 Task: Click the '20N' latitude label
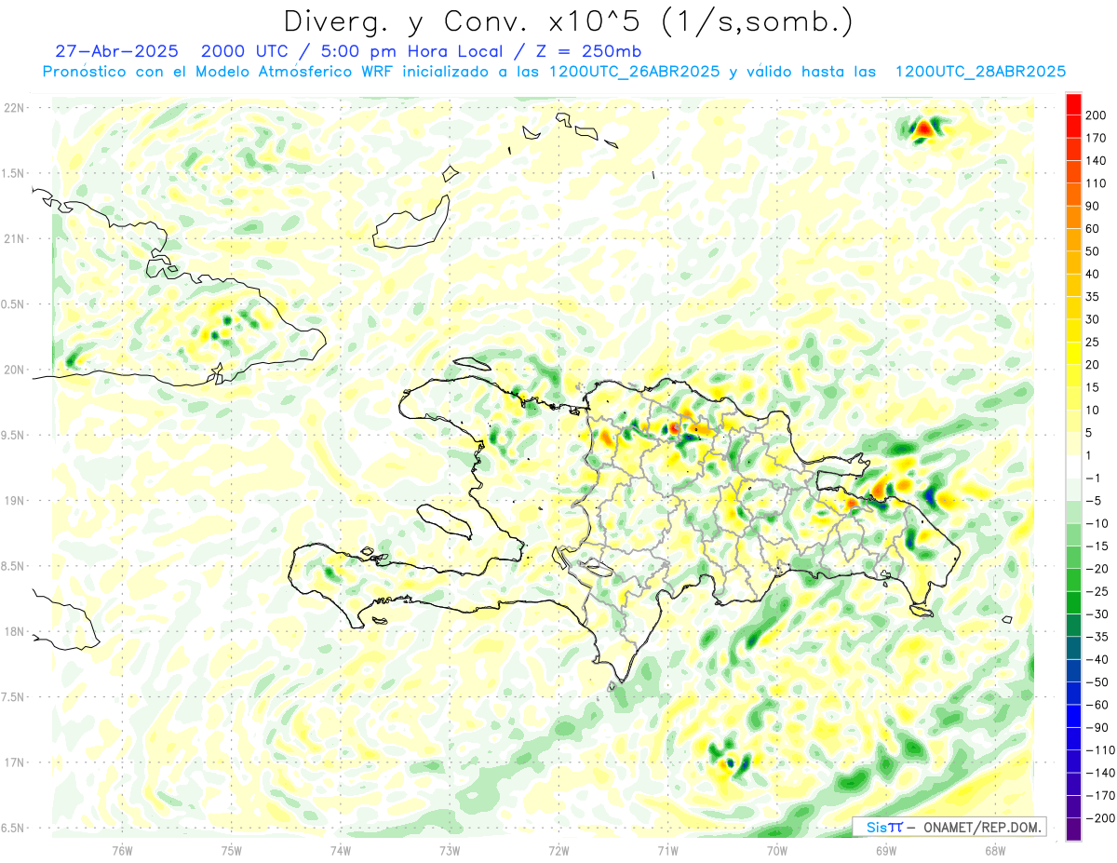[14, 370]
